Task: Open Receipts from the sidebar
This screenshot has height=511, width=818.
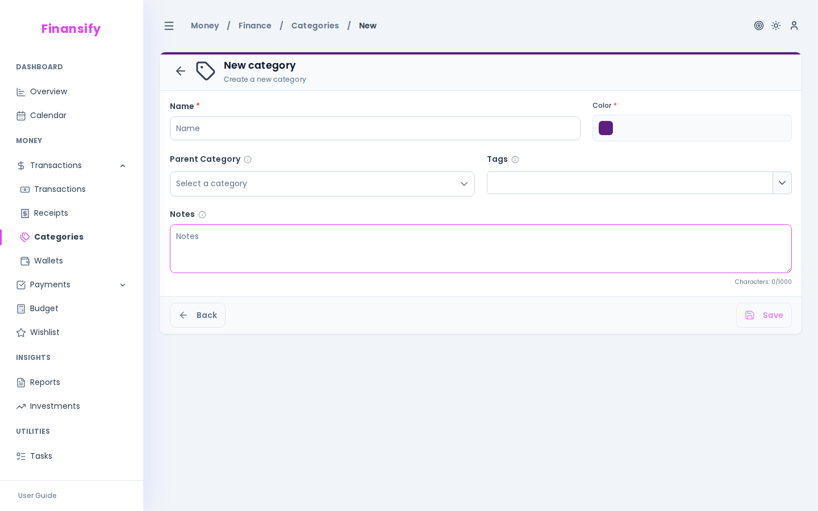Action: pos(51,213)
